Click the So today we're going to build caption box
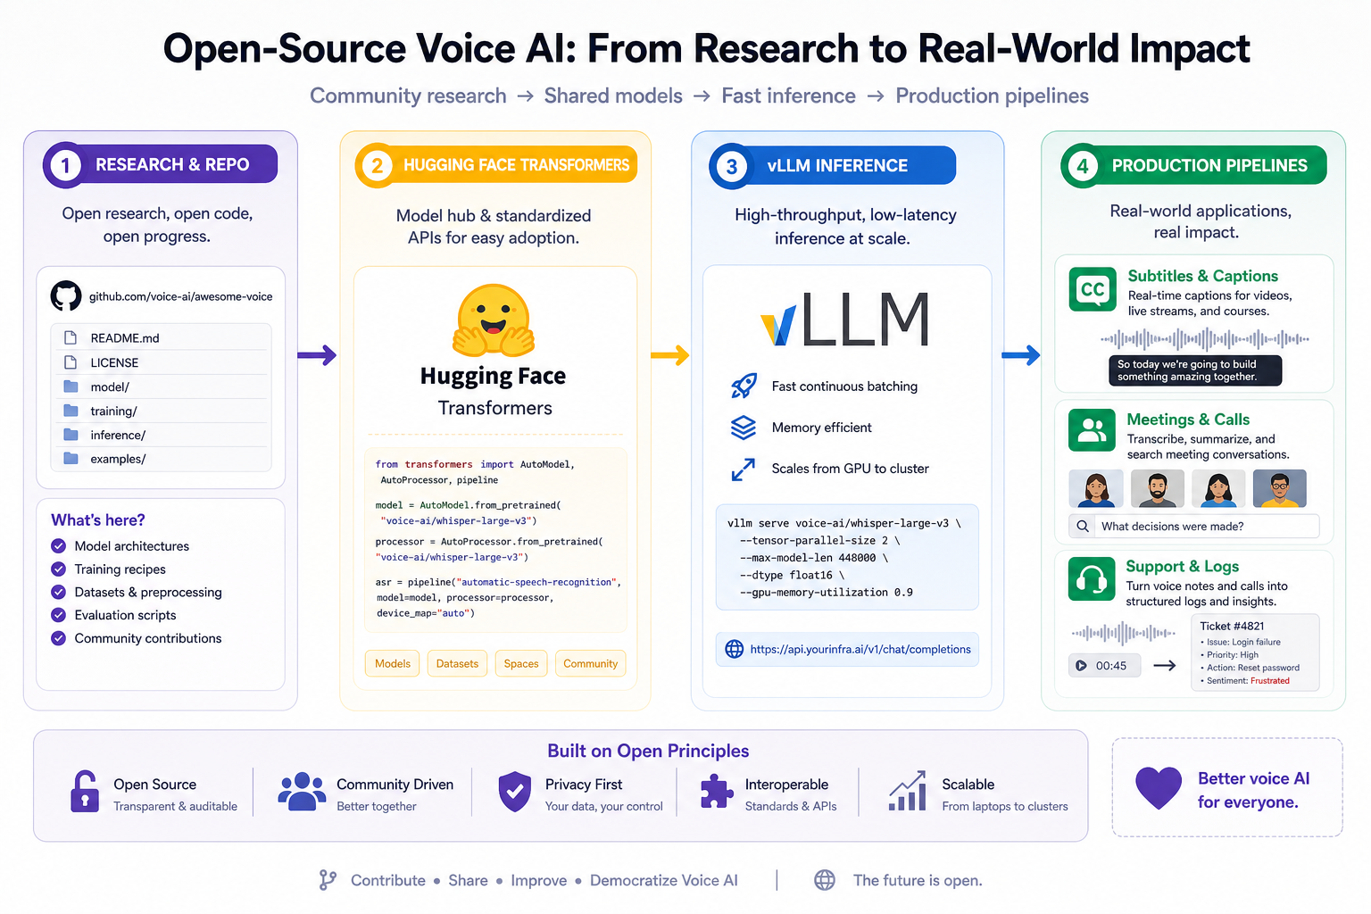The width and height of the screenshot is (1371, 914). [x=1195, y=370]
